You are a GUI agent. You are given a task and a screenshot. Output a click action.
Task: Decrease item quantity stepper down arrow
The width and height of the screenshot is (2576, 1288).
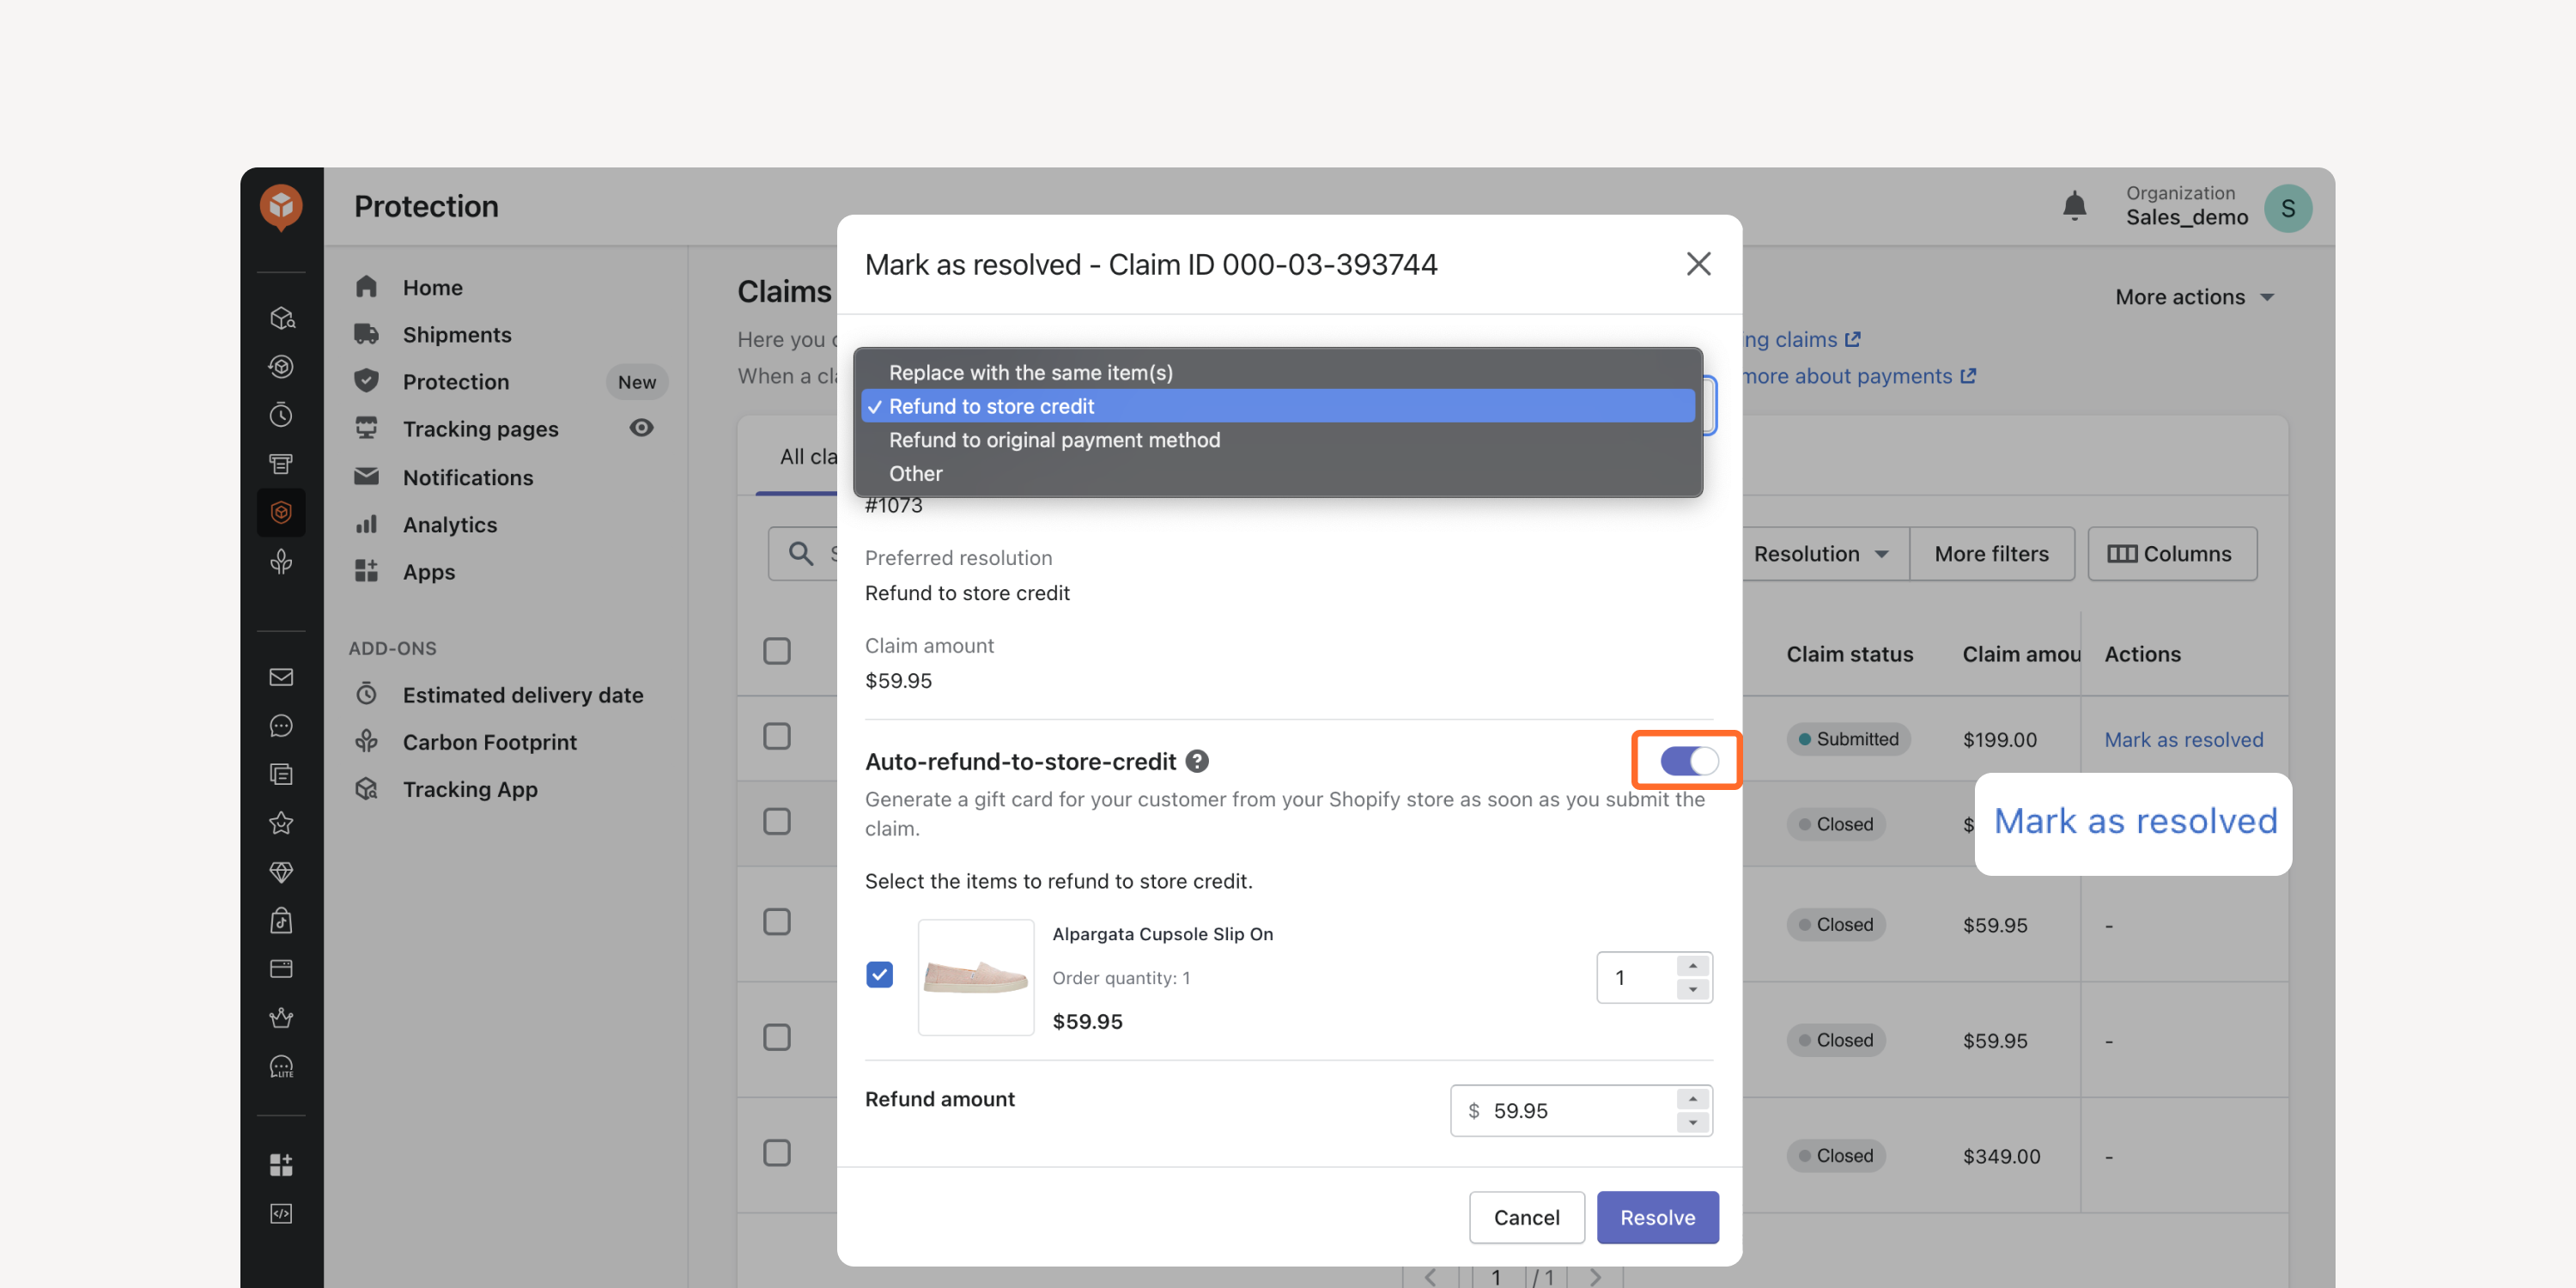(x=1693, y=989)
